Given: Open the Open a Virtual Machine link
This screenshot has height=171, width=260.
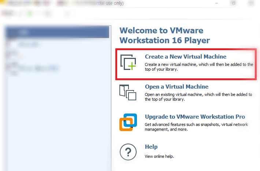Looking at the screenshot, I should pyautogui.click(x=177, y=87).
